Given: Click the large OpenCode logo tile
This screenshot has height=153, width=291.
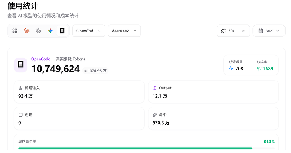Looking at the screenshot, I should [21, 65].
